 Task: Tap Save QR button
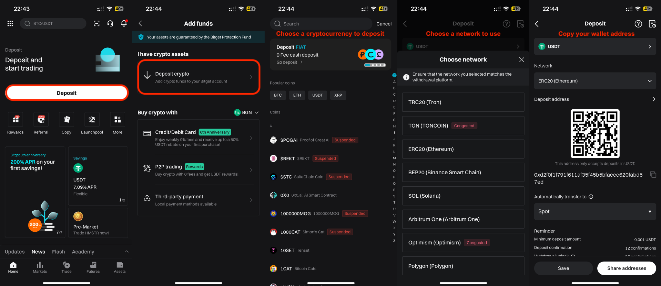pyautogui.click(x=563, y=268)
